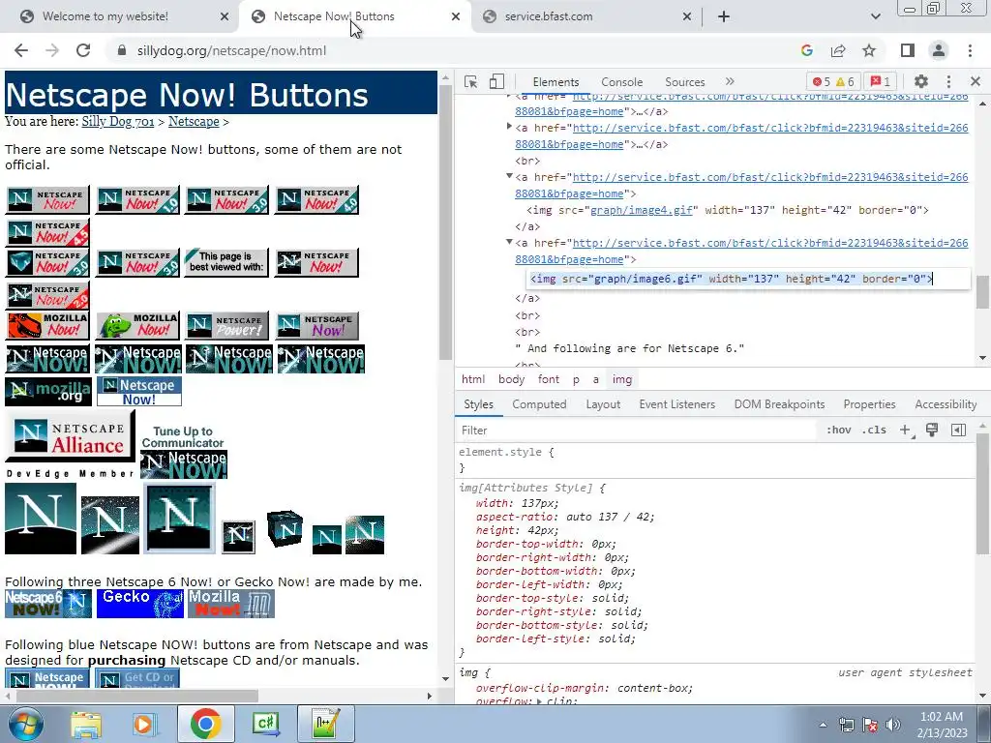Toggle the computed styles sidebar icon
991x743 pixels.
pos(958,430)
